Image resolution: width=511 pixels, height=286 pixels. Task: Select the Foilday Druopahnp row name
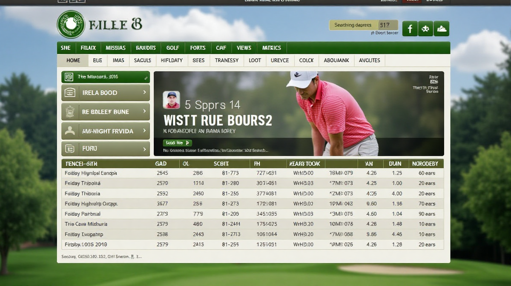tap(84, 235)
